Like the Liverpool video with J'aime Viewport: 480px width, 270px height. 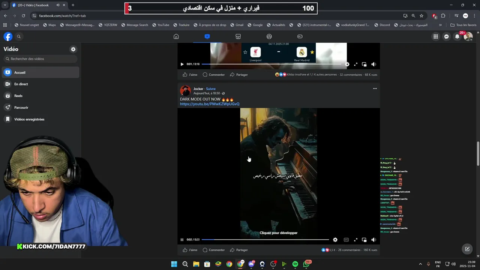pos(190,75)
